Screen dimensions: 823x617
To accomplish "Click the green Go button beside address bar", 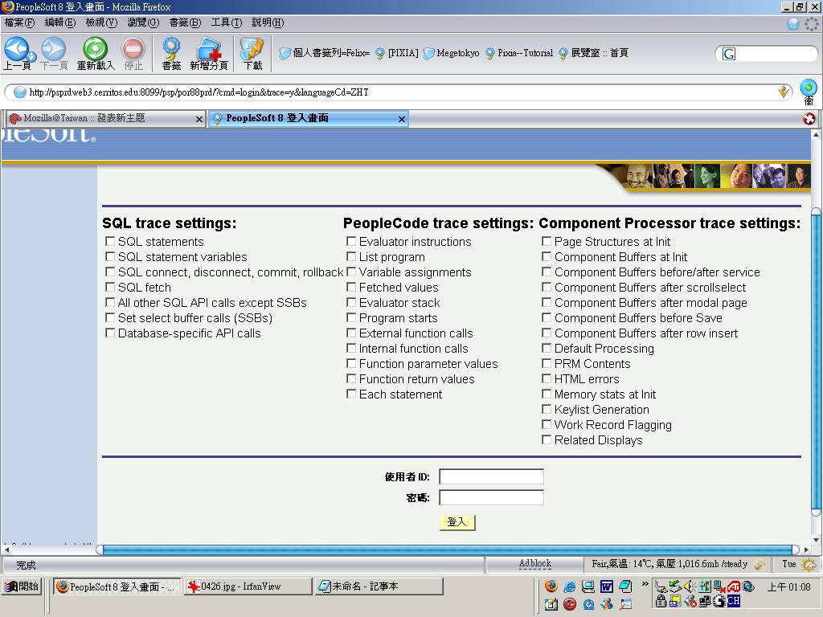I will pyautogui.click(x=809, y=88).
